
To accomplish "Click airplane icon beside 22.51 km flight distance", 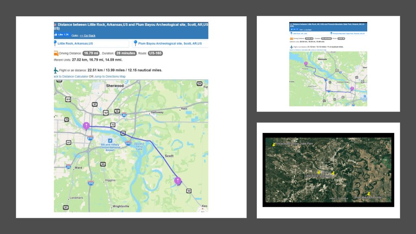I will [56, 70].
